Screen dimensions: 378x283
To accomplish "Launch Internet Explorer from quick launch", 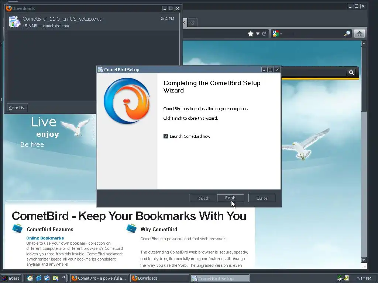I will [38, 278].
